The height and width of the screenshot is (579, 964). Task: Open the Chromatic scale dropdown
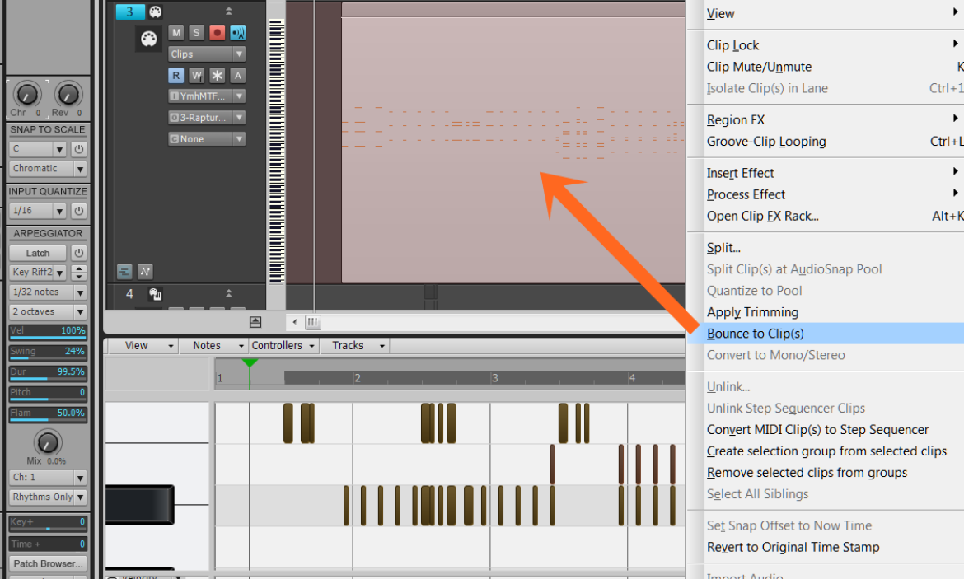(x=48, y=168)
